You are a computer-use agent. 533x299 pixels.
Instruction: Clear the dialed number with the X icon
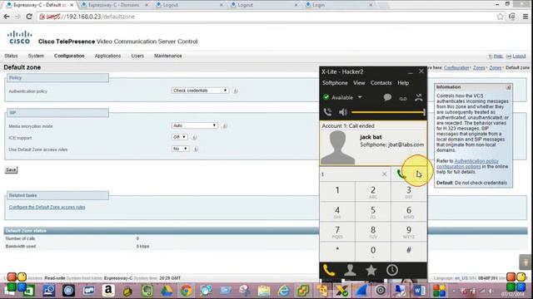(384, 174)
